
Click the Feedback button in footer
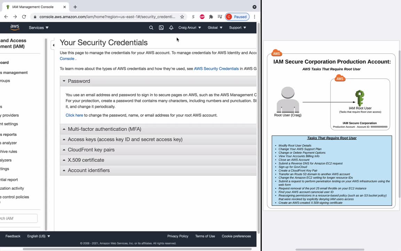(13, 236)
